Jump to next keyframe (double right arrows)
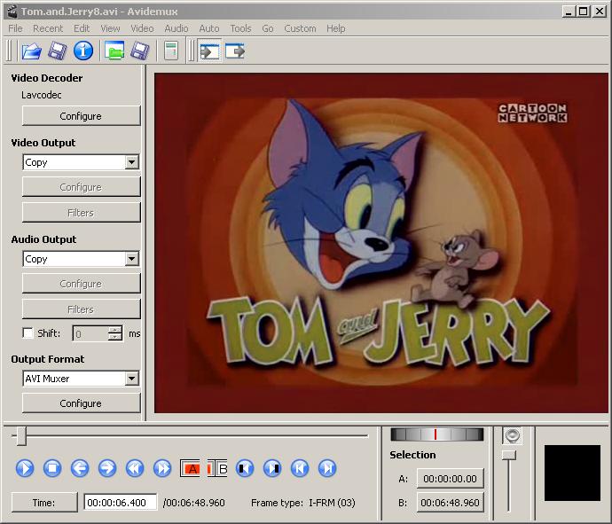Screen dimensions: 612x524 (162, 468)
